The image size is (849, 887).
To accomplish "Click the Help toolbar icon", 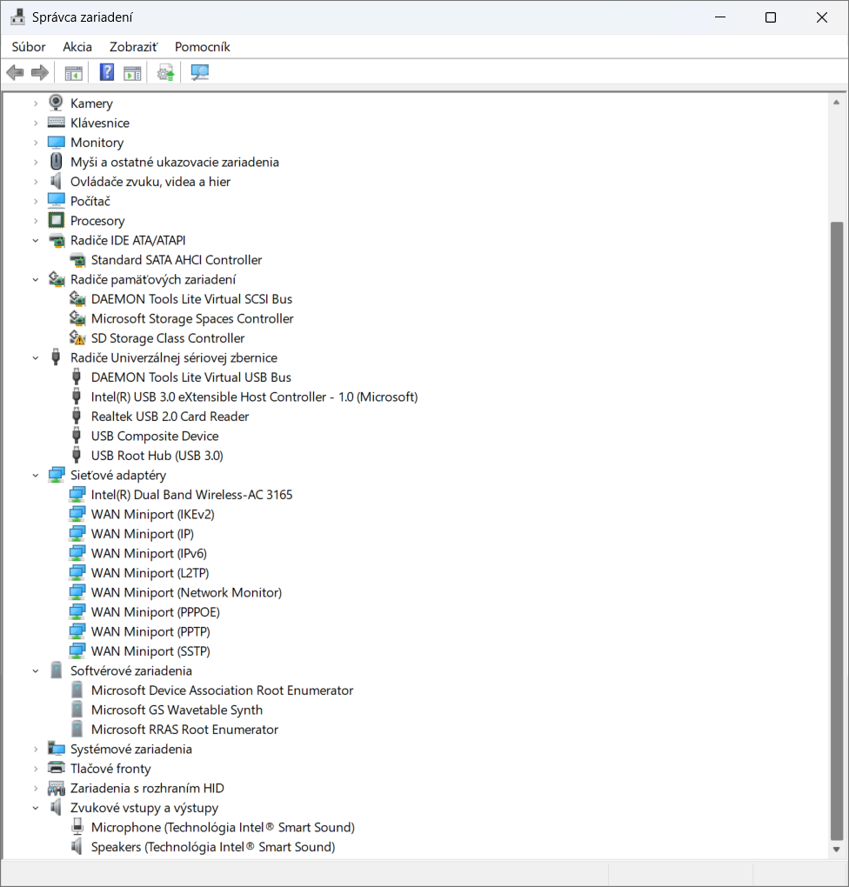I will tap(107, 73).
